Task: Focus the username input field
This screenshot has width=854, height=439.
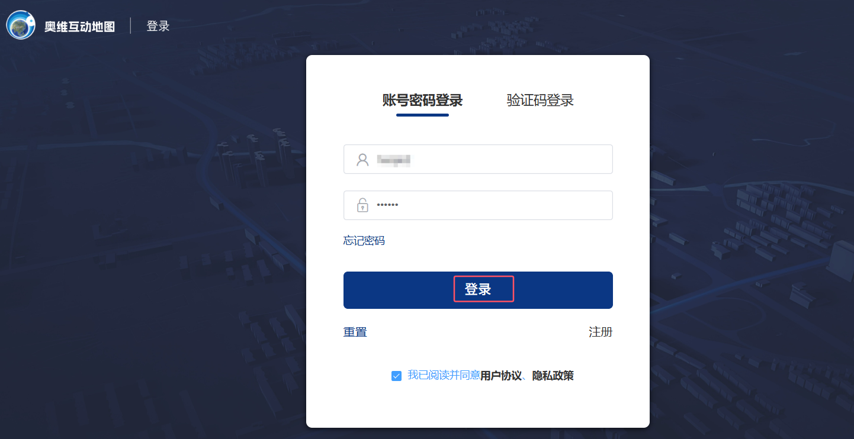Action: click(x=478, y=159)
